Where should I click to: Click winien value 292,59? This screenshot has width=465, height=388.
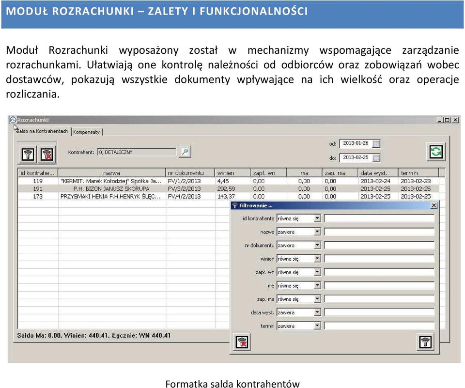click(x=226, y=188)
